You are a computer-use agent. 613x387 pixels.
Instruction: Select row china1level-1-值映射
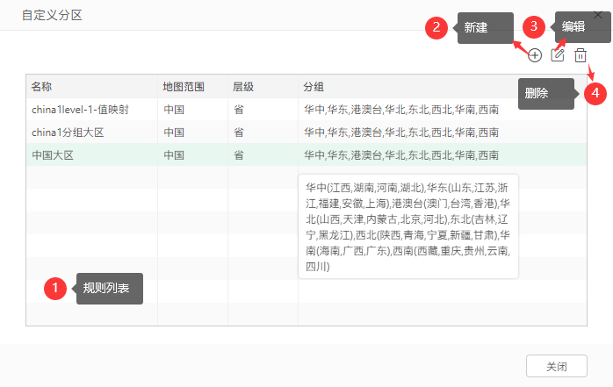pos(306,110)
